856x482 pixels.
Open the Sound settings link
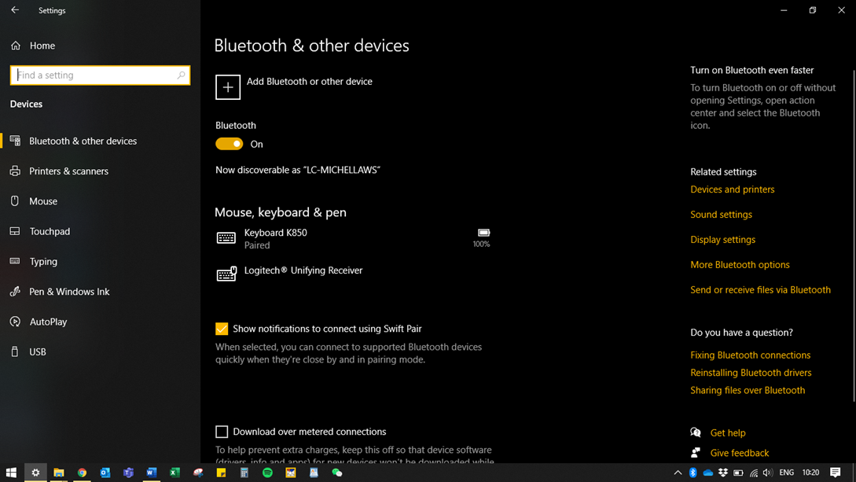pyautogui.click(x=721, y=215)
